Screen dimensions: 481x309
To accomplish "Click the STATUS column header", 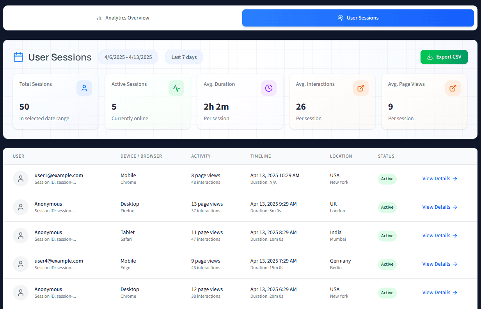I will [386, 156].
